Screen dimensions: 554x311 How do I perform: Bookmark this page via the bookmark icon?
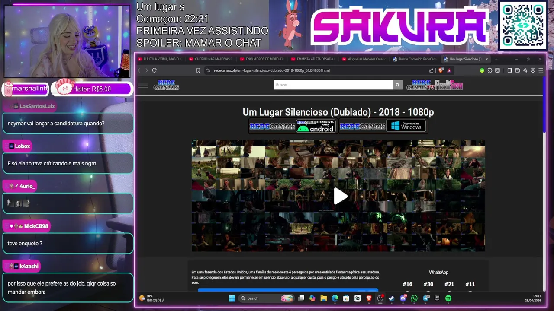[x=198, y=70]
